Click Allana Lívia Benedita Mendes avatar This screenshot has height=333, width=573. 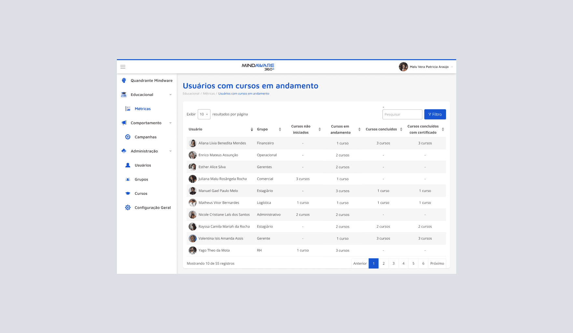click(x=193, y=143)
